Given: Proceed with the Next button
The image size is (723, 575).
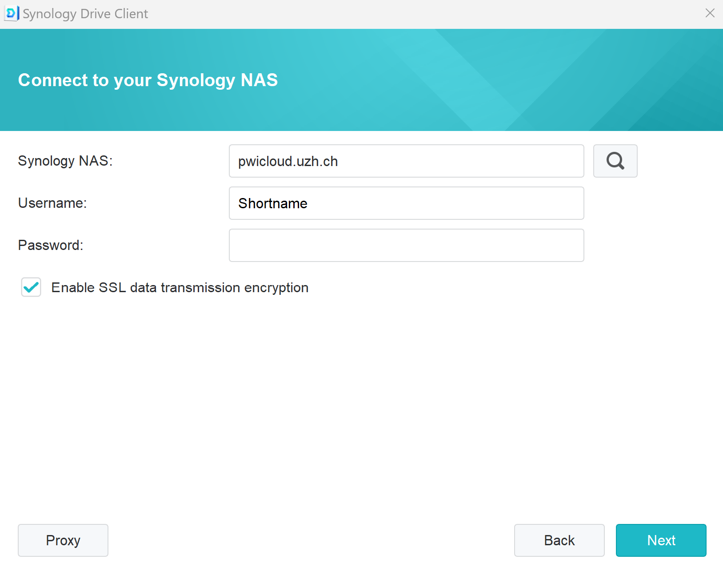Looking at the screenshot, I should coord(661,540).
